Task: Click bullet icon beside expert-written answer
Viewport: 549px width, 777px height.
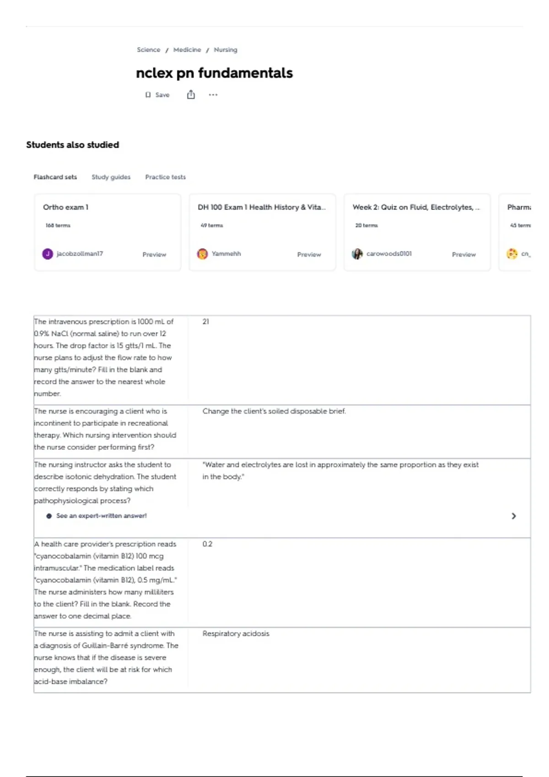Action: 49,516
